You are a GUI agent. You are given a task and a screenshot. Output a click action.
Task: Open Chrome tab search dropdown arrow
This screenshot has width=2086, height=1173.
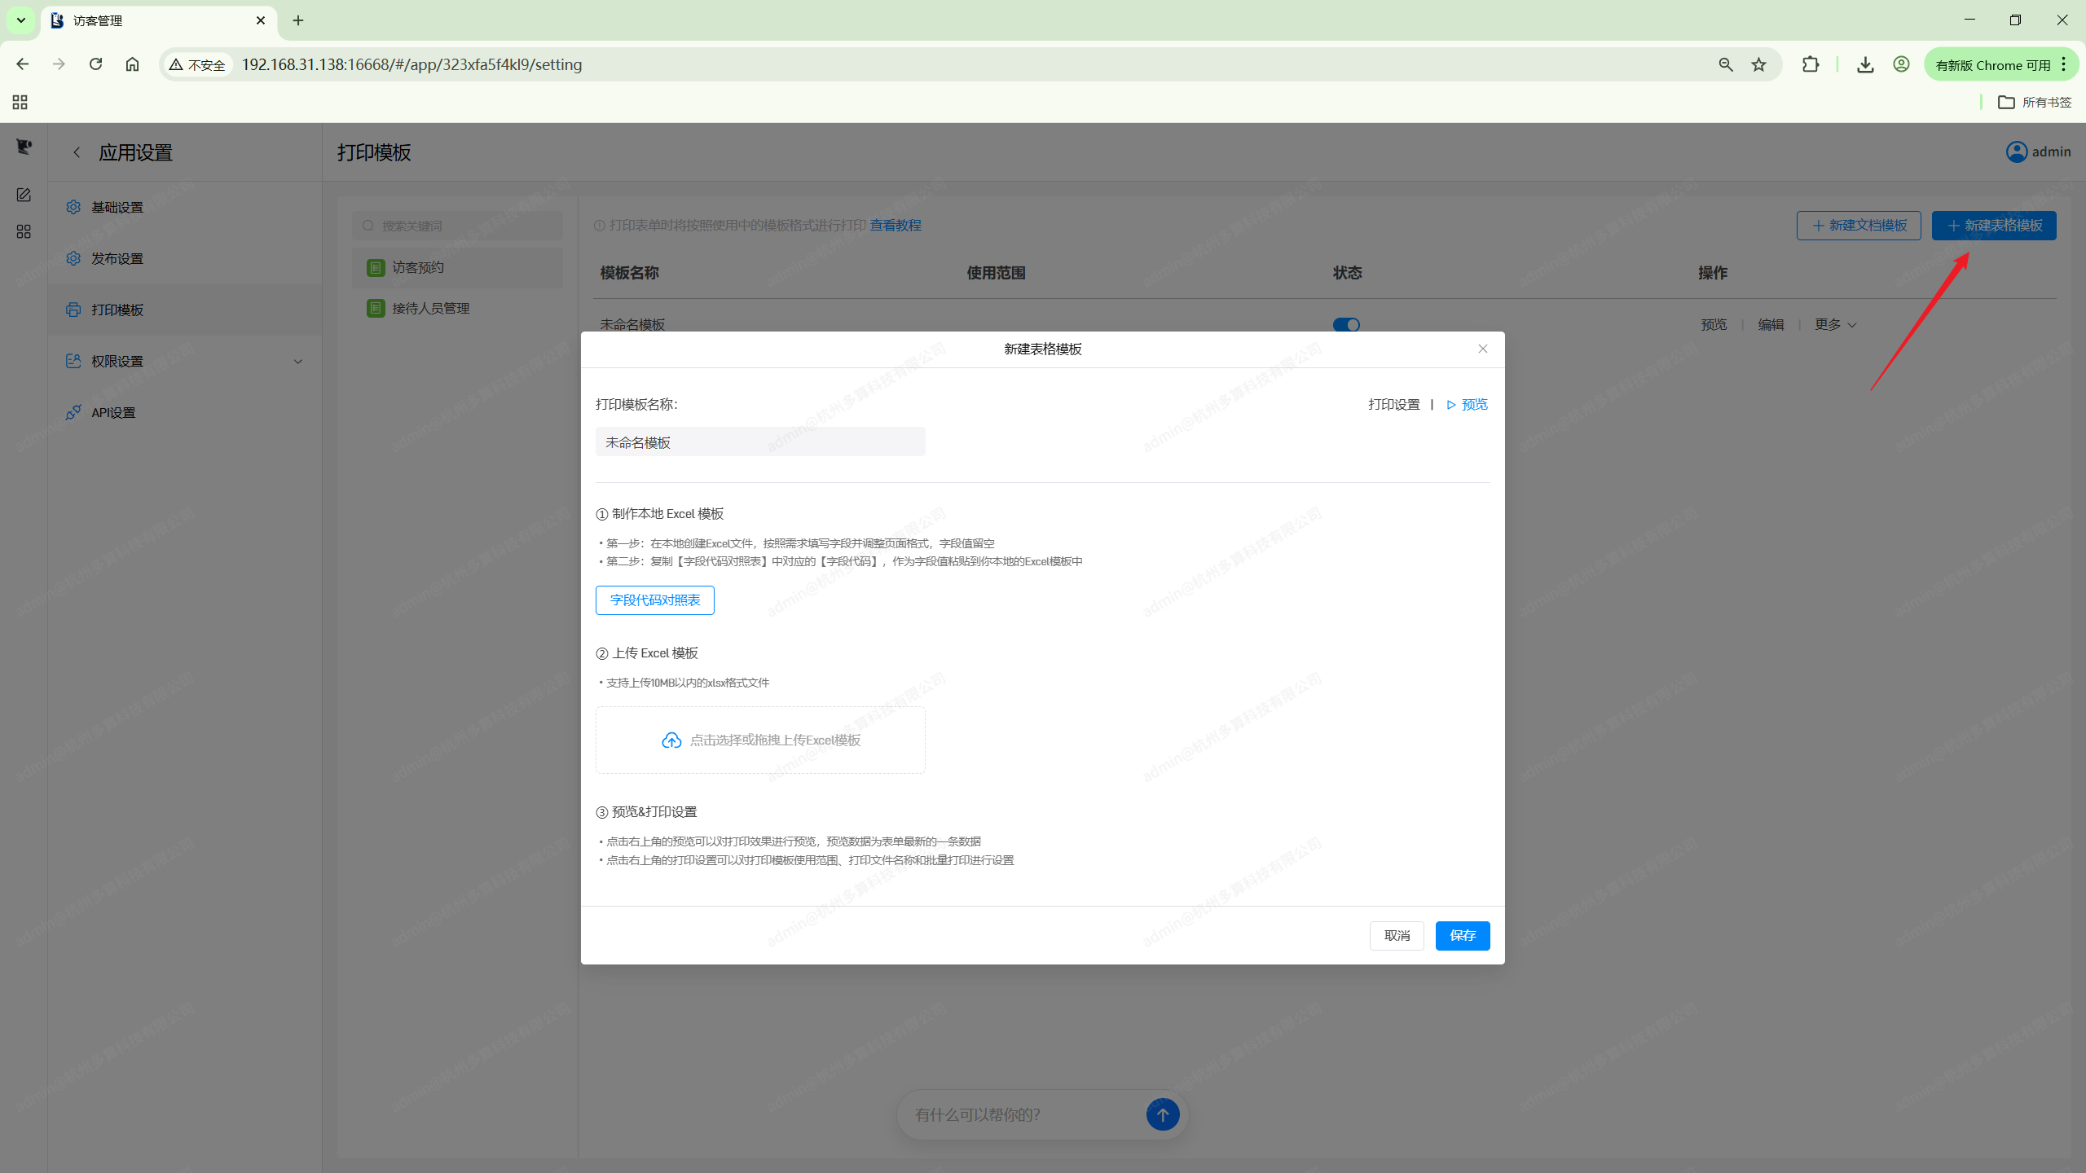tap(21, 20)
